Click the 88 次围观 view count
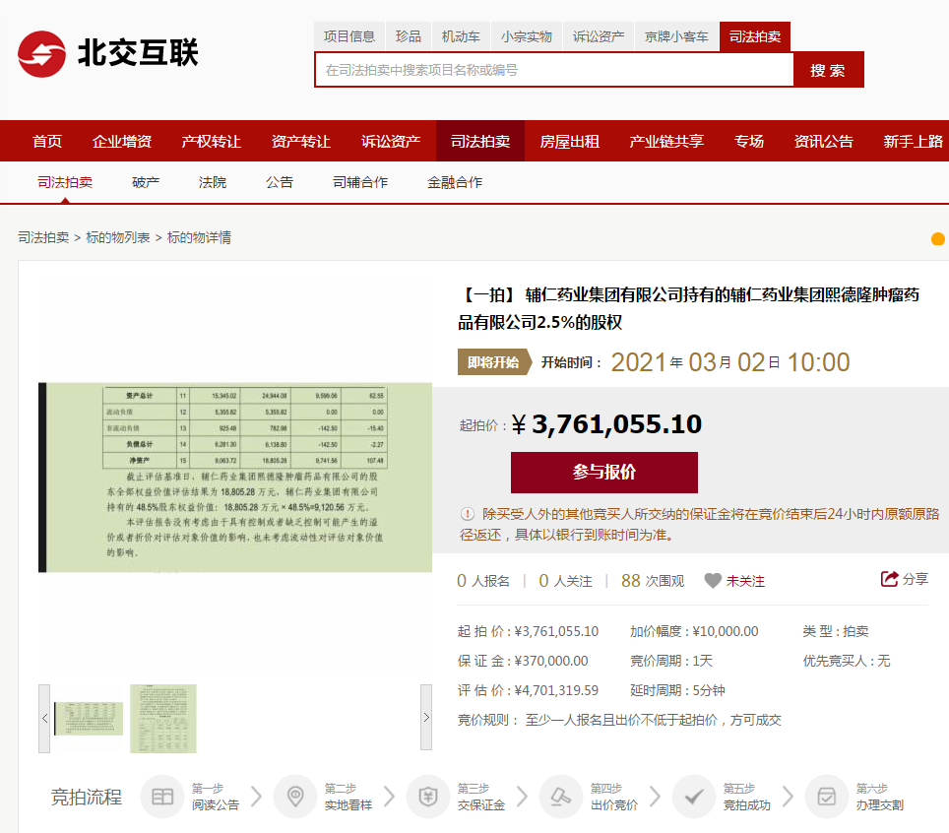Screen dimensions: 949x833 (x=653, y=581)
